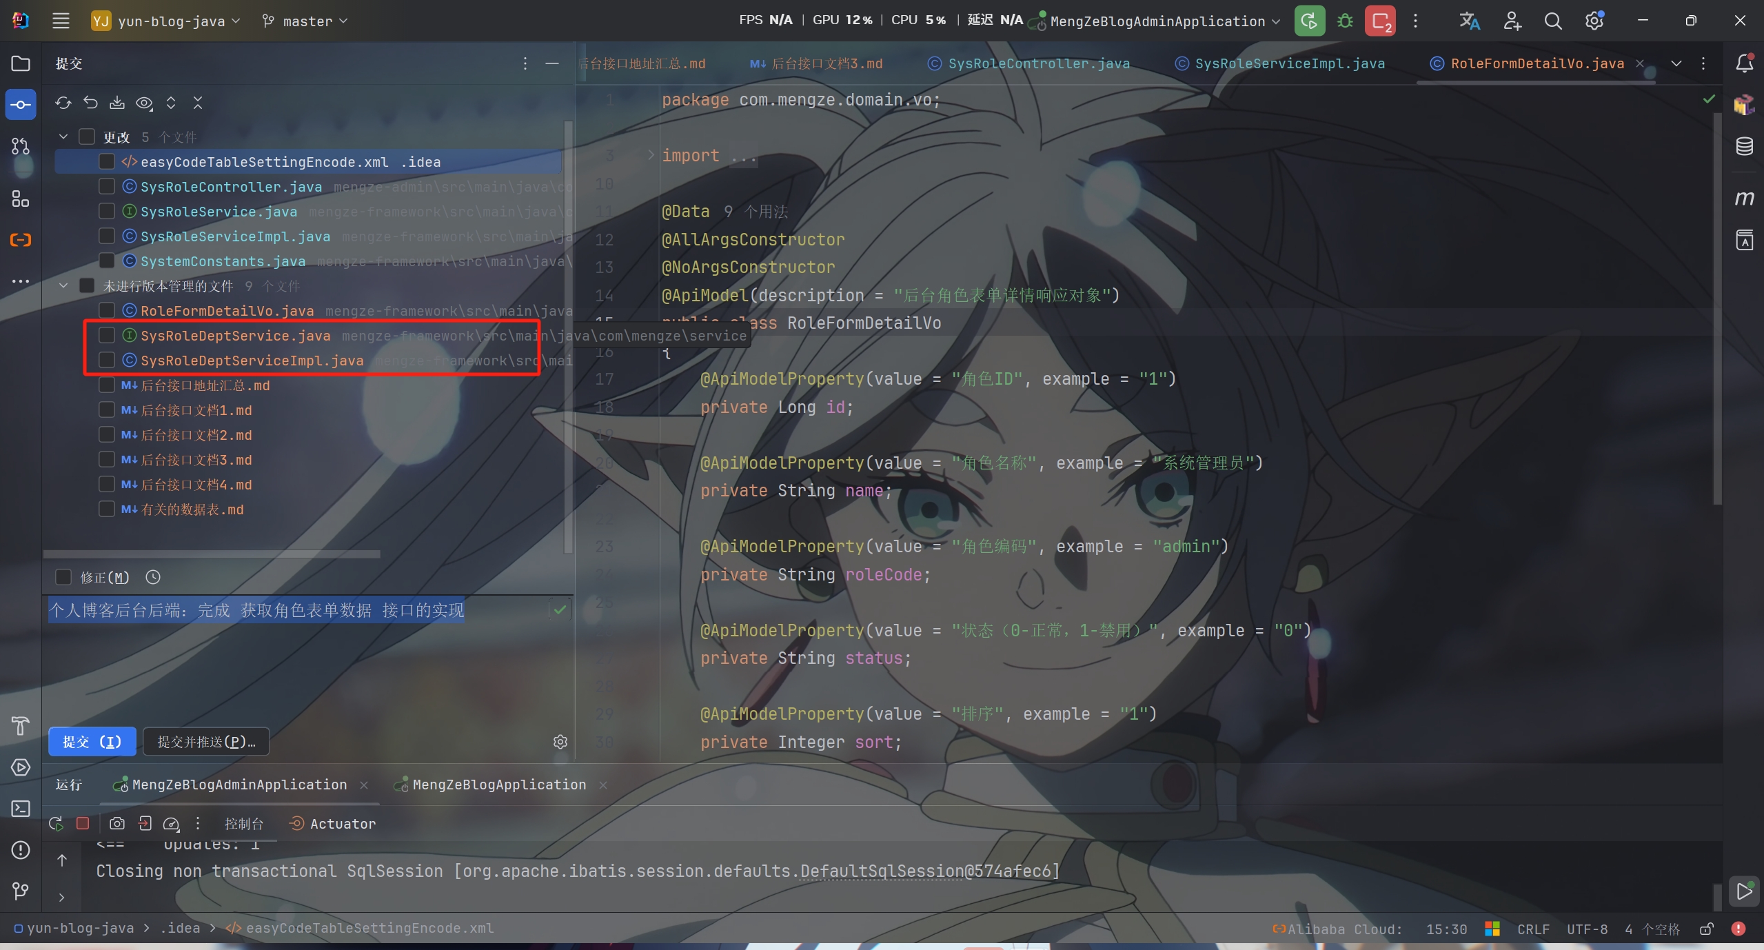Check SystemConstants.java checkbox
This screenshot has width=1764, height=950.
107,261
